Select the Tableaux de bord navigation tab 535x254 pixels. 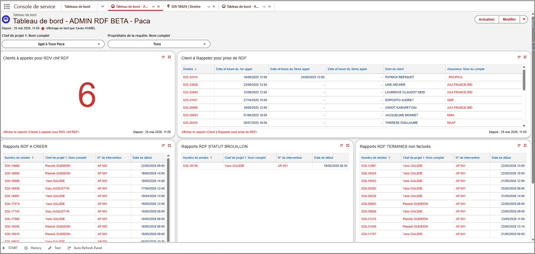[x=77, y=7]
